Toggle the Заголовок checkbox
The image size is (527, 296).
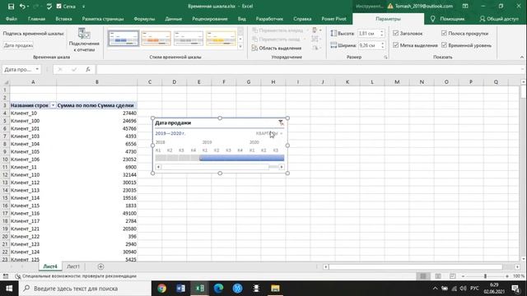click(x=395, y=33)
